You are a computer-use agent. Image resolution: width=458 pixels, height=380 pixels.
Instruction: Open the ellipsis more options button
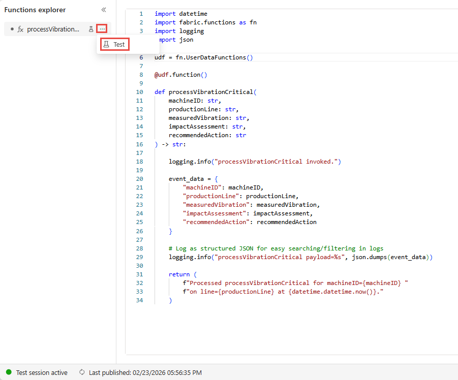(102, 29)
